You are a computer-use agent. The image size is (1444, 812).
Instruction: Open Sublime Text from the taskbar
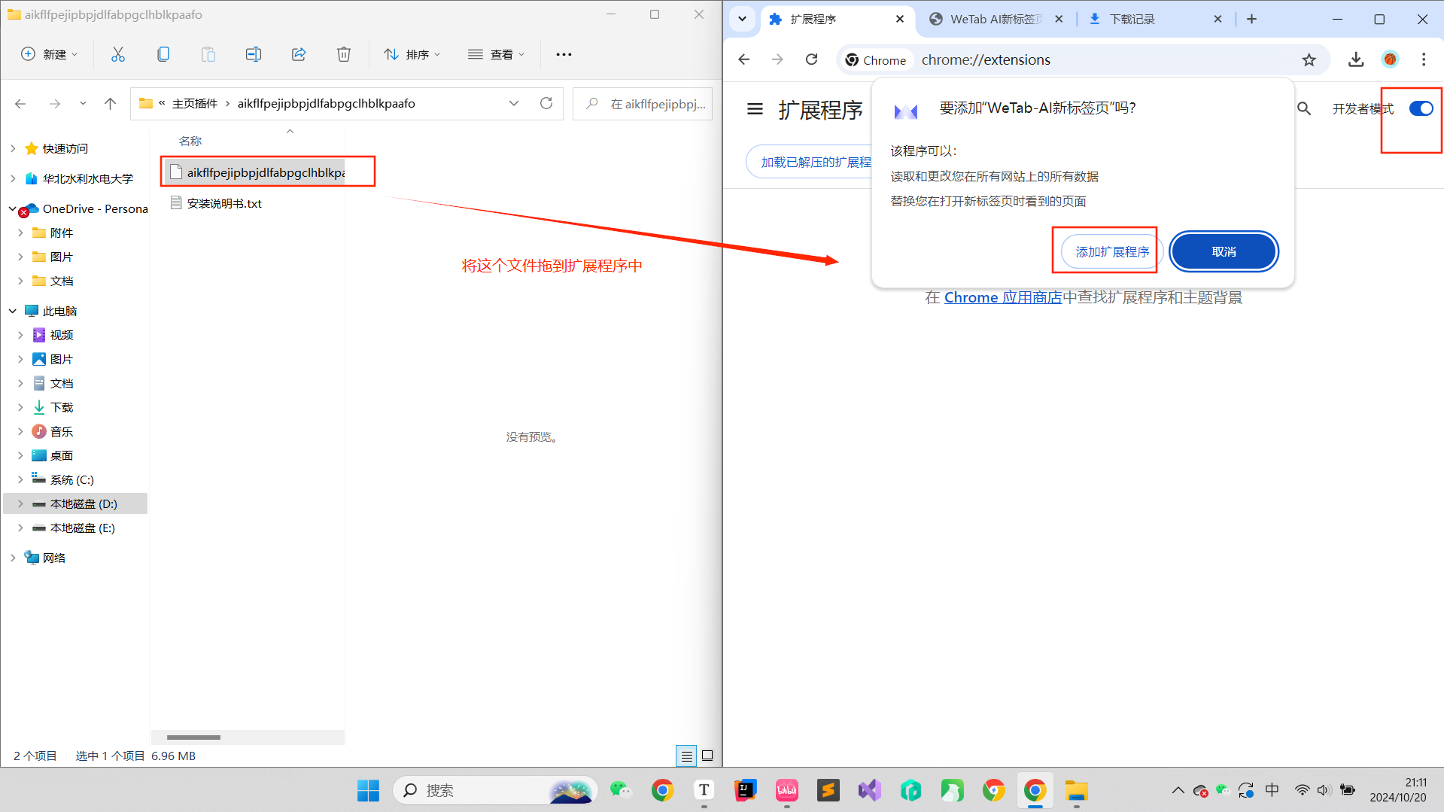828,790
